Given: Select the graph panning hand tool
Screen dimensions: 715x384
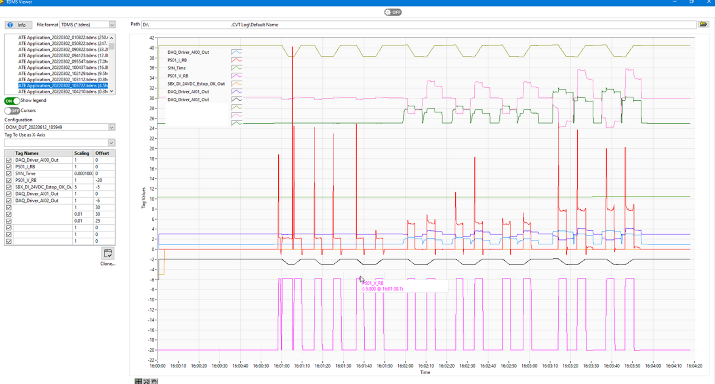Looking at the screenshot, I should (154, 381).
